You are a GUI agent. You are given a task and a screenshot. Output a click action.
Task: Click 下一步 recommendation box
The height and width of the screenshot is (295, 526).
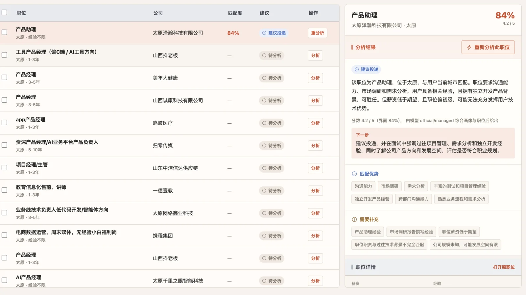(433, 143)
